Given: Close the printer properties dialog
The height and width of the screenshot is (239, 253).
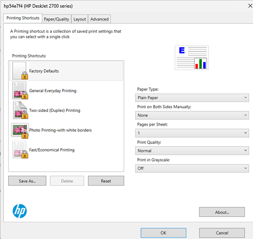Looking at the screenshot, I should (250, 6).
